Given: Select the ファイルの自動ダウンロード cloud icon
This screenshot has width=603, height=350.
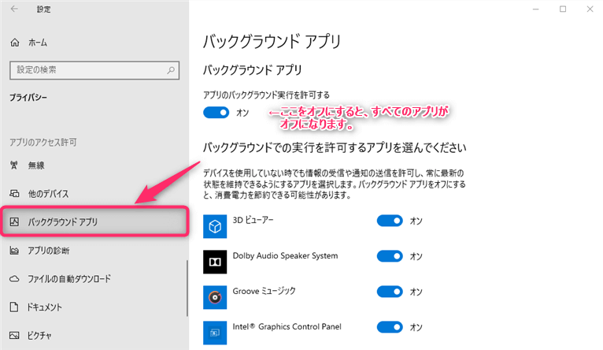Looking at the screenshot, I should point(14,278).
